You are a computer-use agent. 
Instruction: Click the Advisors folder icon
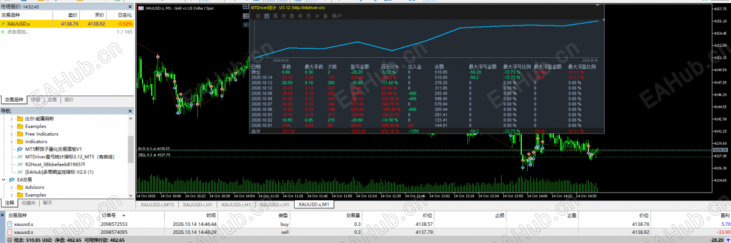pyautogui.click(x=20, y=187)
